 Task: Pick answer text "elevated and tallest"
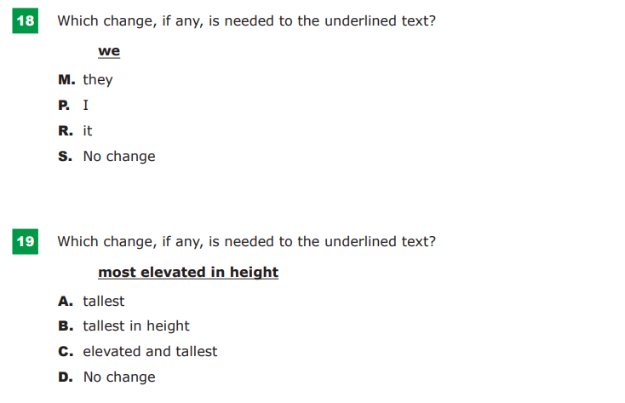150,352
